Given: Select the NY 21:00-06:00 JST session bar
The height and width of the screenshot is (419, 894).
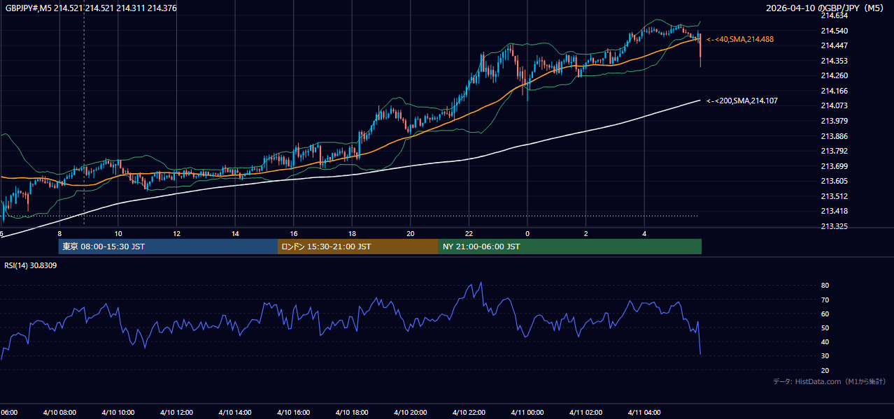Looking at the screenshot, I should click(x=570, y=247).
